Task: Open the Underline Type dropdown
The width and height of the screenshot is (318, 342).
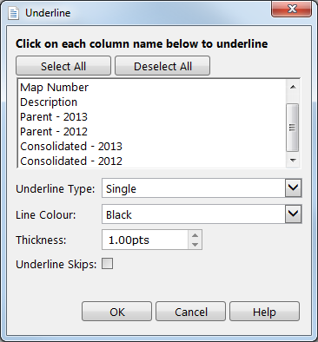Action: (x=293, y=188)
